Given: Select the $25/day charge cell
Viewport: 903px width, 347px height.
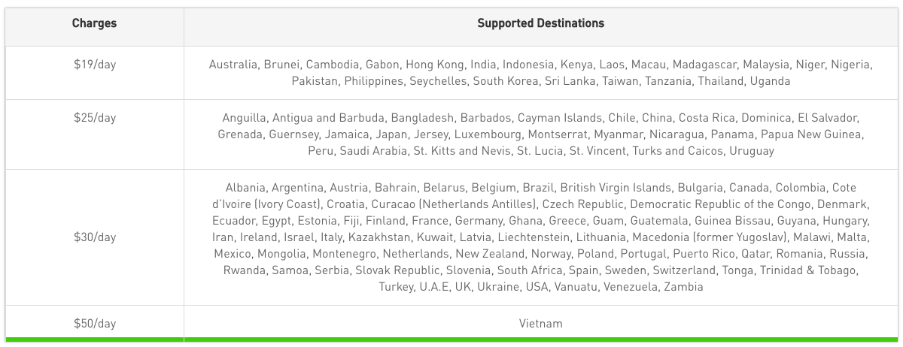Looking at the screenshot, I should coord(94,118).
